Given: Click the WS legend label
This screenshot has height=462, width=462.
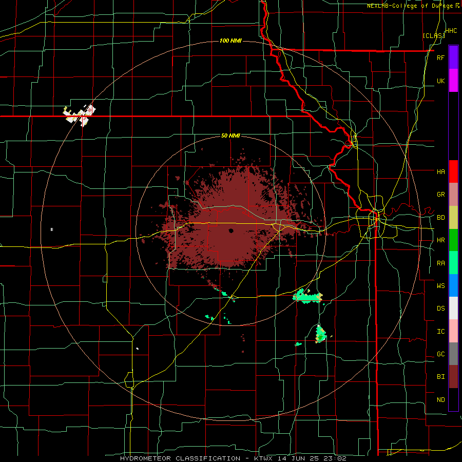Looking at the screenshot, I should click(x=440, y=285).
